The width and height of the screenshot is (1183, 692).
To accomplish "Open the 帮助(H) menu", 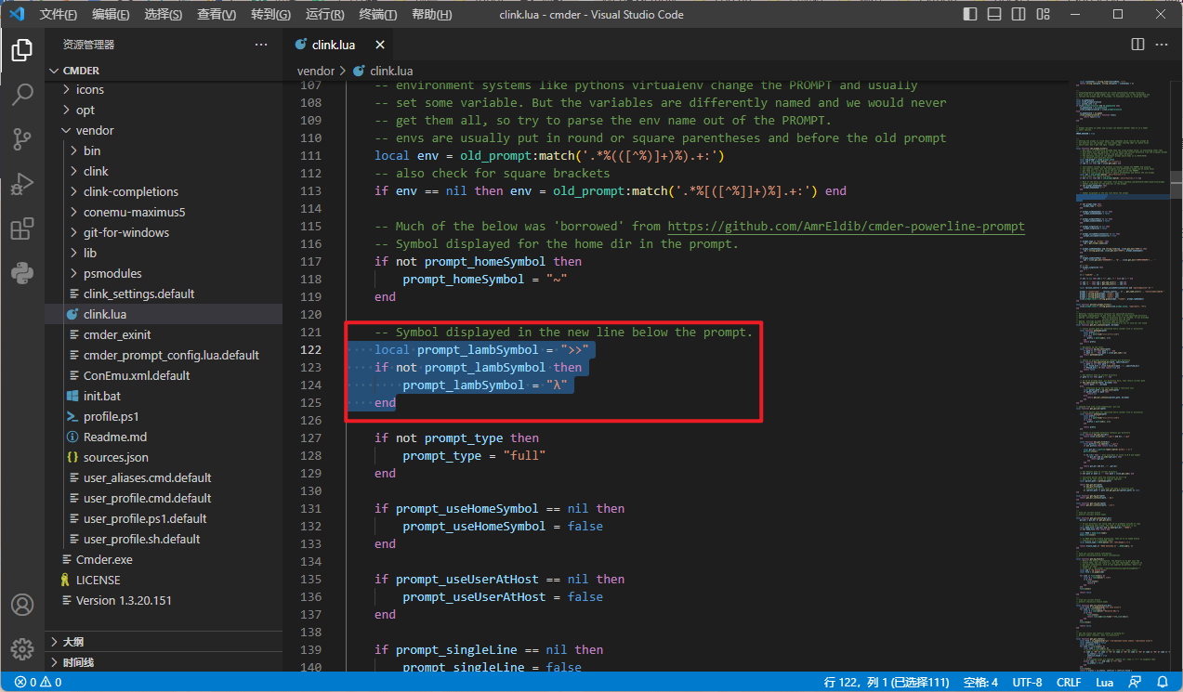I will point(431,15).
